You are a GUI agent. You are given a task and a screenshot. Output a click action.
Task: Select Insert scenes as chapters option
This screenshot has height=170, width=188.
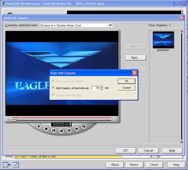[x=68, y=81]
